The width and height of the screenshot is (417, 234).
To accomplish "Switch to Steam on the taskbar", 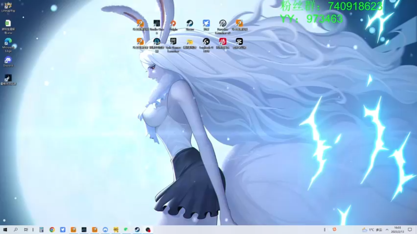I will point(137,230).
